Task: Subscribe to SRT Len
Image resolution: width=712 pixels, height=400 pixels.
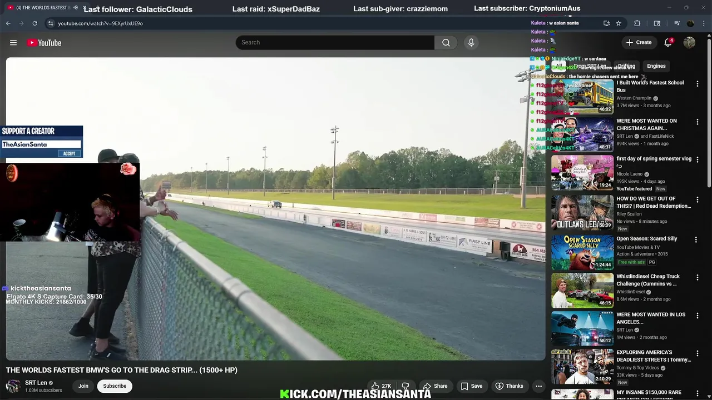Action: coord(115,386)
